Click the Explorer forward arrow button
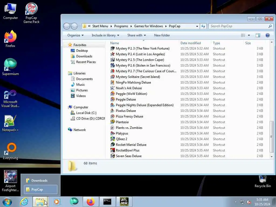 pos(74,26)
